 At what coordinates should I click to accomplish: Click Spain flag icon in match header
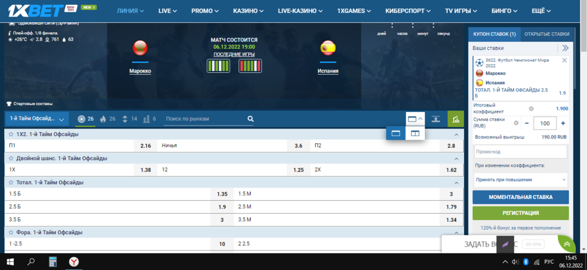328,48
